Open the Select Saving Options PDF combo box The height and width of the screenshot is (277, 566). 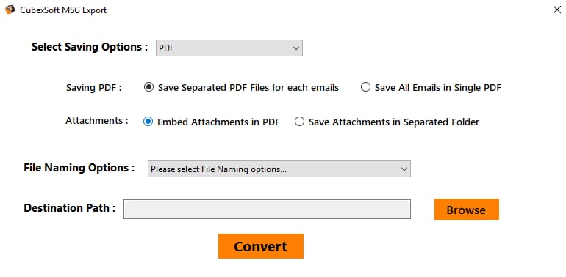pos(229,48)
